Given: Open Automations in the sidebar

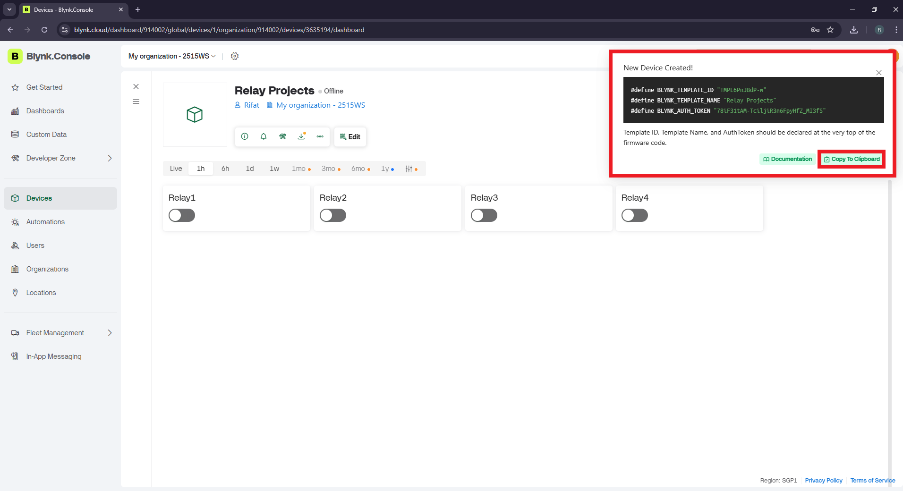Looking at the screenshot, I should [x=45, y=222].
